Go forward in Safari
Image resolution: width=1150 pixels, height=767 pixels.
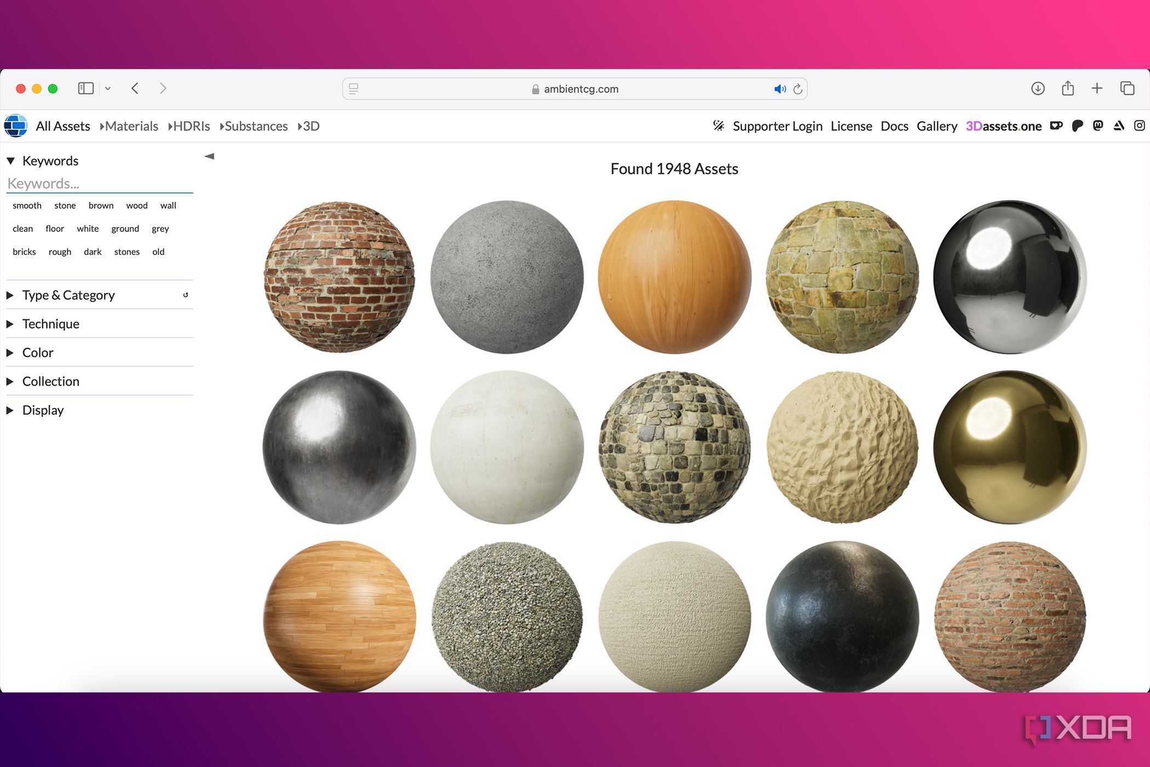pyautogui.click(x=163, y=88)
